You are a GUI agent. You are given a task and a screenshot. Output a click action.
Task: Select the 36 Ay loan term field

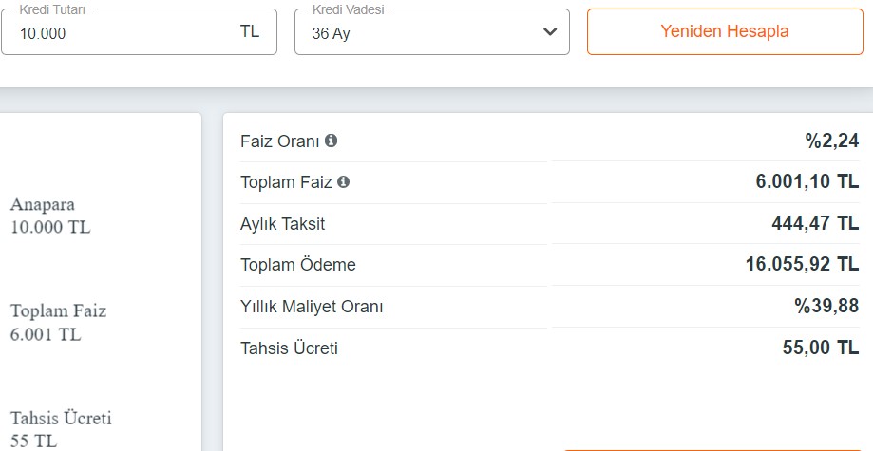pos(432,31)
